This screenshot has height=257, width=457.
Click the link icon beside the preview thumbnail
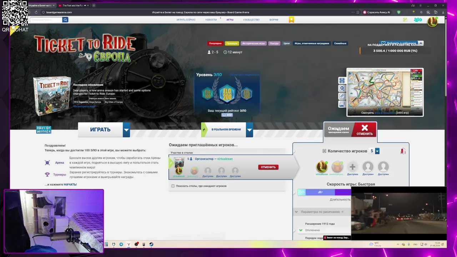(342, 96)
